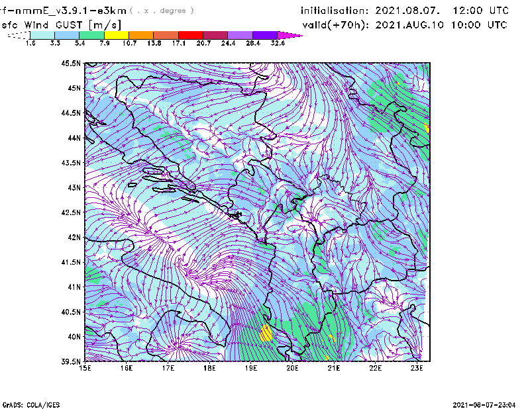This screenshot has height=409, width=530.
Task: Click the initialisation time '12:00 UTC'
Action: (481, 11)
